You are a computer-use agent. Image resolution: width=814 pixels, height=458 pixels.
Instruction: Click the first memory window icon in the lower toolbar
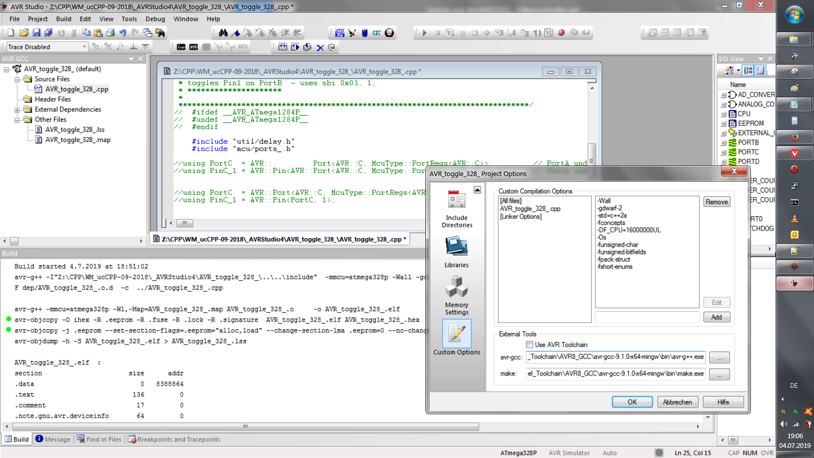click(x=283, y=47)
